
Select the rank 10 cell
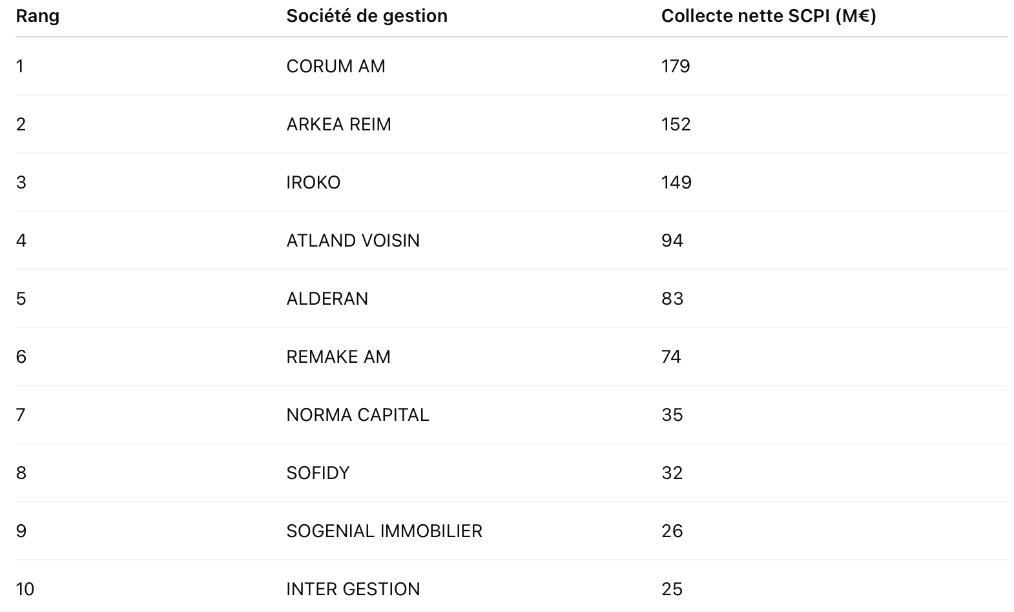click(x=25, y=589)
